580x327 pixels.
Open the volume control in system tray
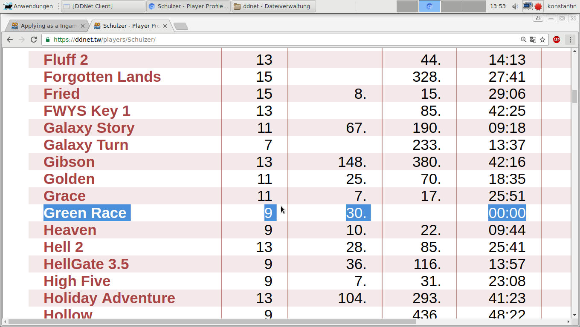pyautogui.click(x=515, y=6)
